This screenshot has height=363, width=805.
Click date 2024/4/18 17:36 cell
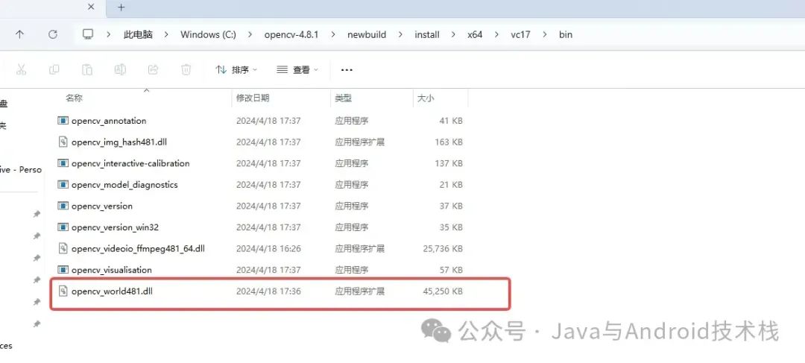[268, 291]
